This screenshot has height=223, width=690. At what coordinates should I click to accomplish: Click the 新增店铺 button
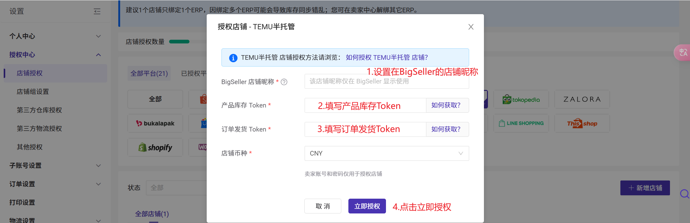645,188
